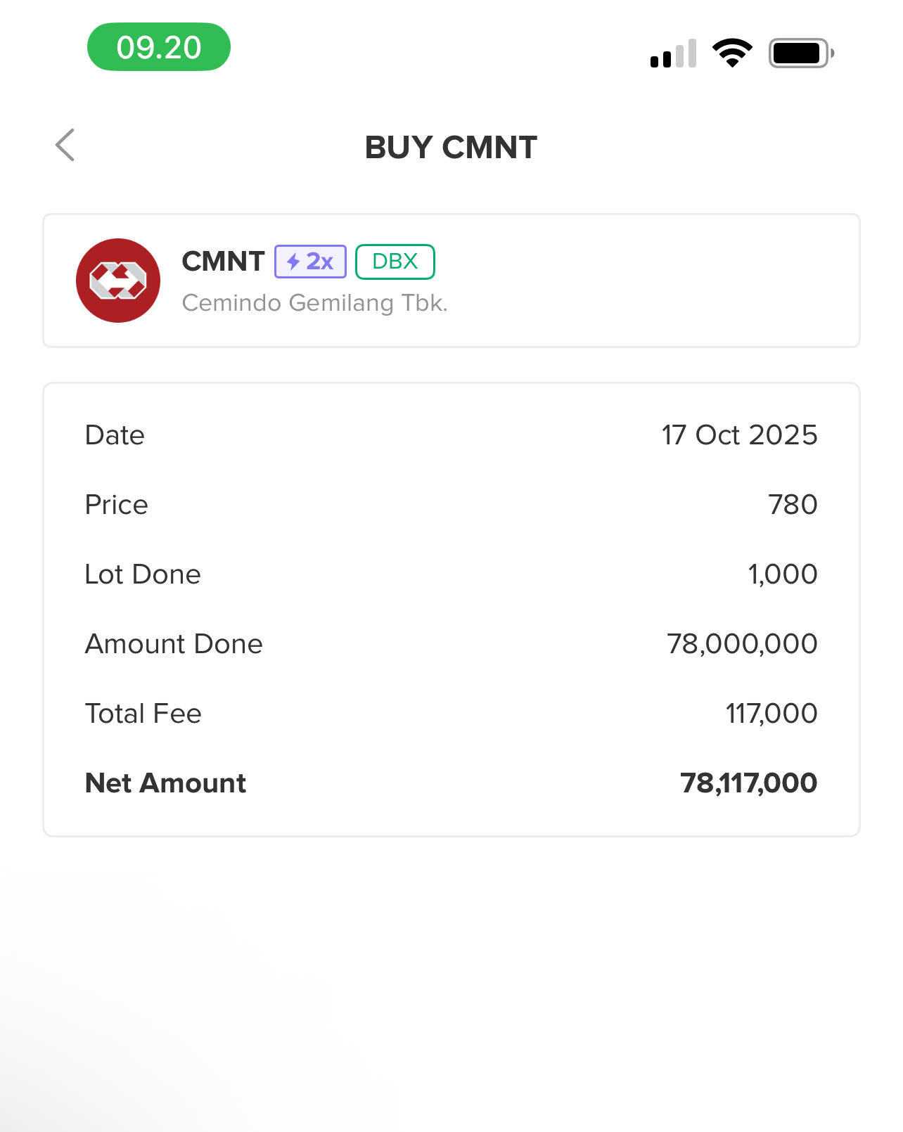Select the BUY CMNT page title
The image size is (903, 1132).
pyautogui.click(x=451, y=148)
